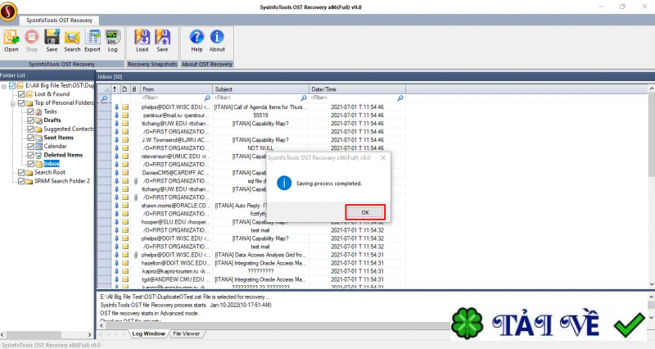Toggle the Top of Personal Folders checkbox
Image resolution: width=655 pixels, height=349 pixels.
pyautogui.click(x=21, y=103)
